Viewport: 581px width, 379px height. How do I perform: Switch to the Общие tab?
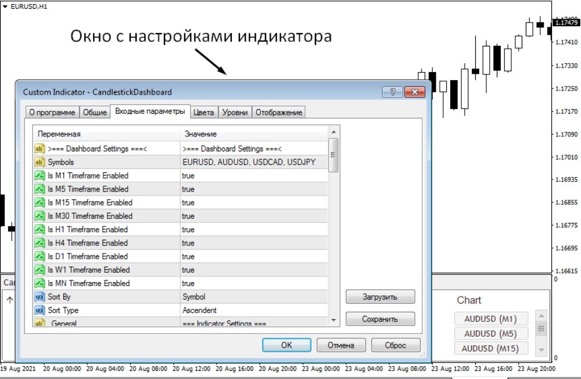(x=95, y=112)
